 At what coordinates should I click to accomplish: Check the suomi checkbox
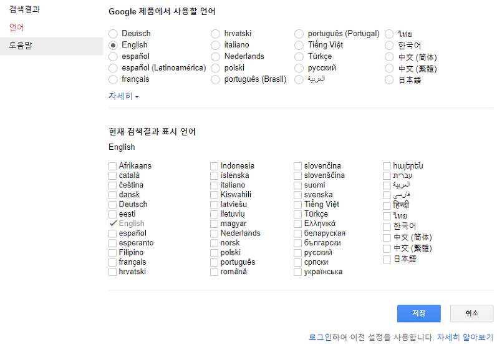coord(297,185)
